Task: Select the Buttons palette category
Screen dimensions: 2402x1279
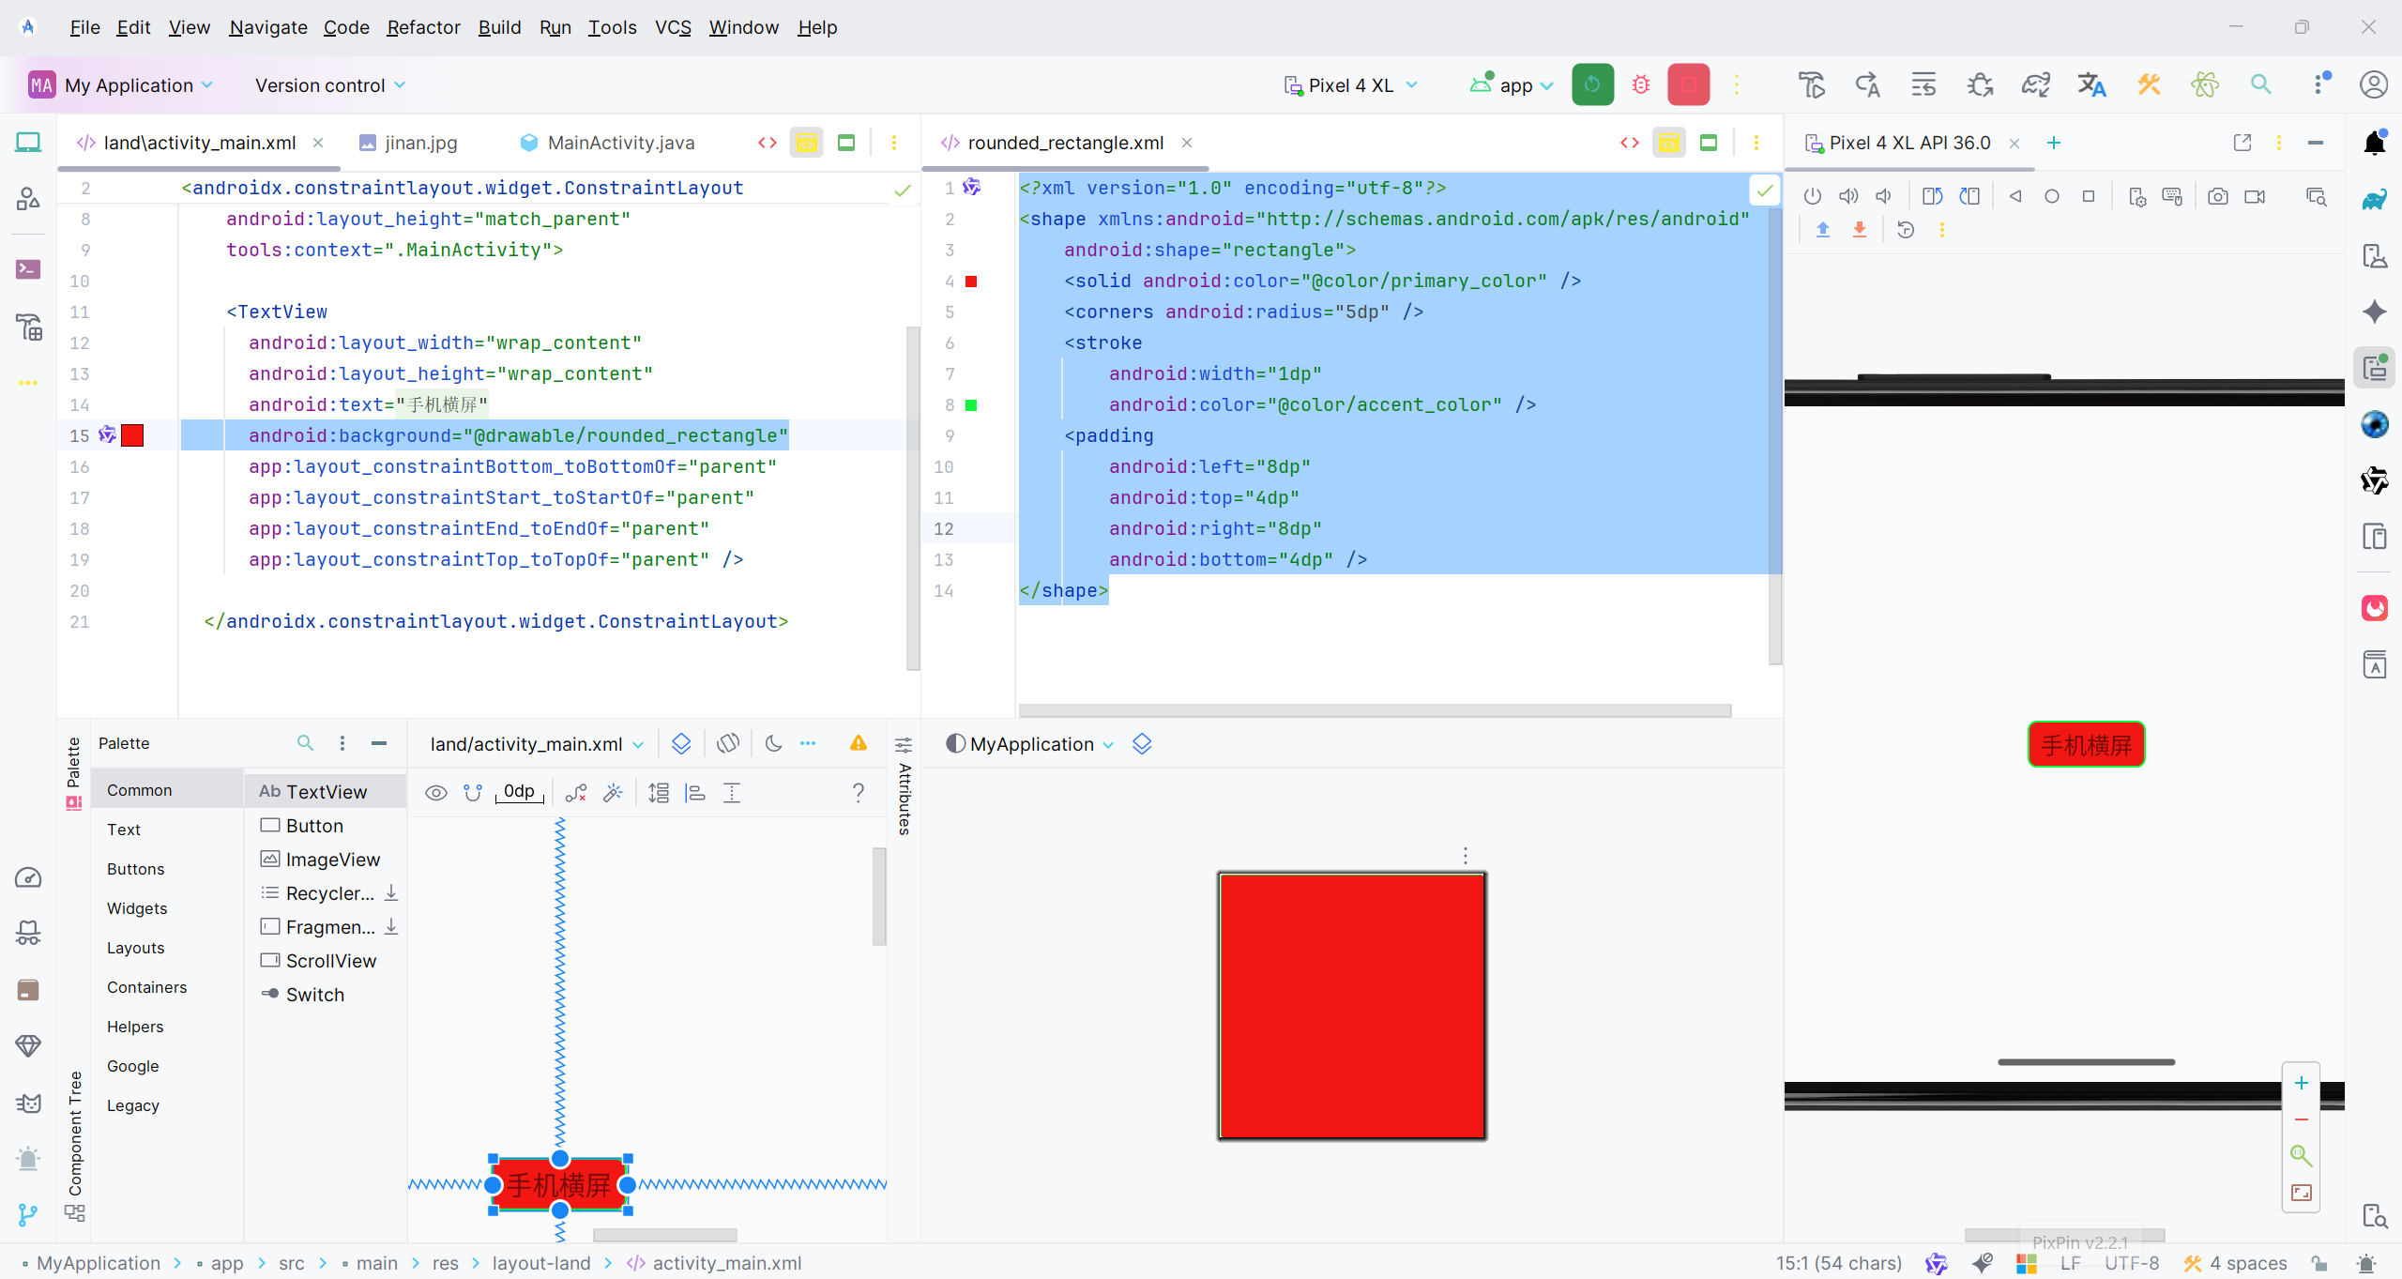Action: pyautogui.click(x=136, y=869)
